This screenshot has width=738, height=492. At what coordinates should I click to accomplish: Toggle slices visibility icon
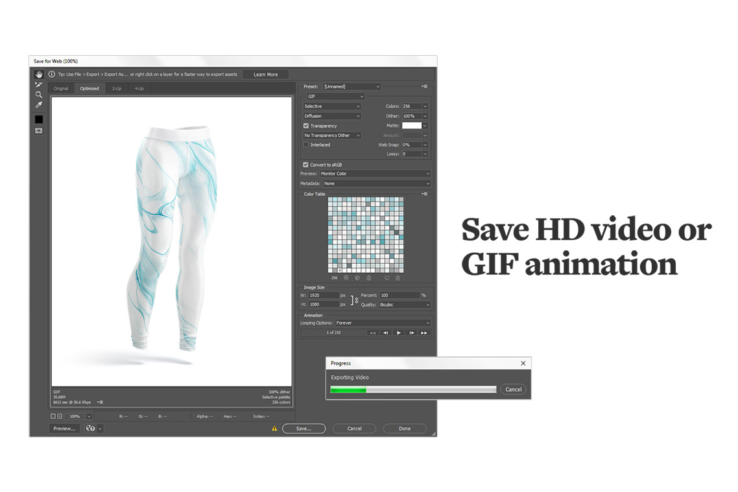39,130
